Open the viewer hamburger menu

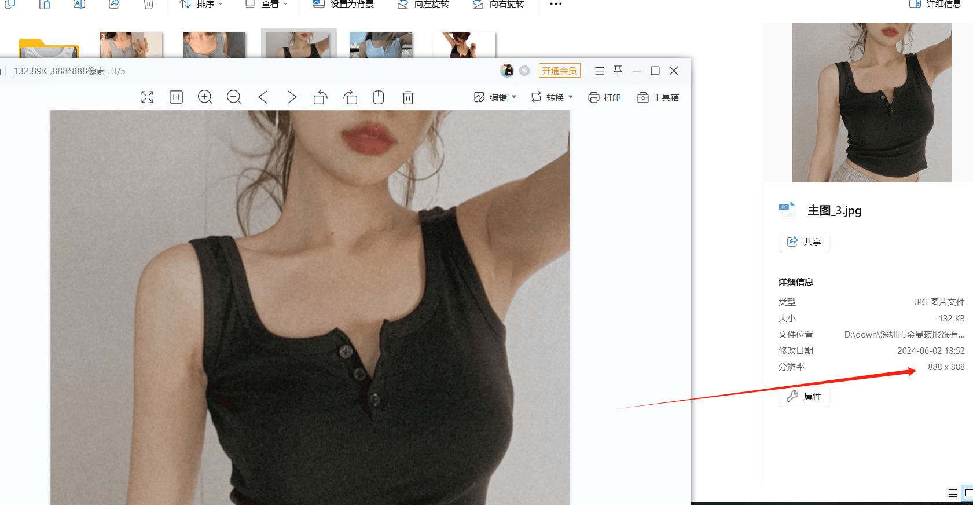[x=600, y=71]
